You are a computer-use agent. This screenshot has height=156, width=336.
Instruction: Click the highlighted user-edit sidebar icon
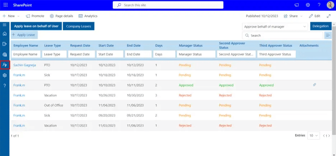[x=5, y=65]
